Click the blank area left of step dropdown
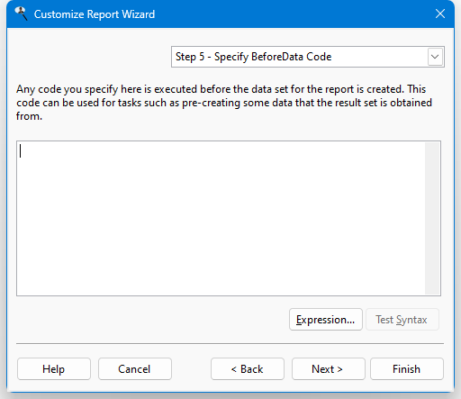Viewport: 461px width, 399px height. point(90,57)
